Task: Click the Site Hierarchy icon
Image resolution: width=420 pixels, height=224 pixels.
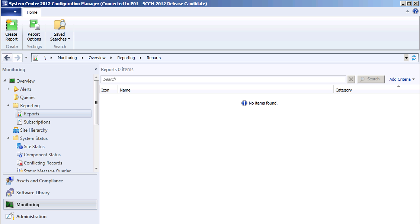Action: point(16,131)
